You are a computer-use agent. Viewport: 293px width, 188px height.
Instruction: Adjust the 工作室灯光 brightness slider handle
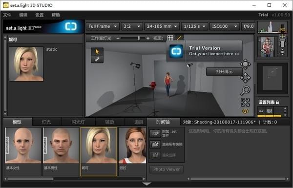point(139,38)
